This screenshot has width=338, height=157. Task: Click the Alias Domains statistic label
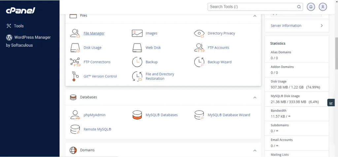pos(281,52)
